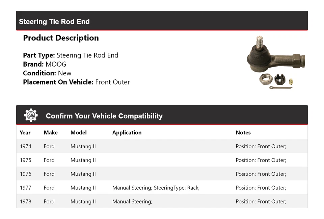Click the tie rod end product image

[x=276, y=63]
